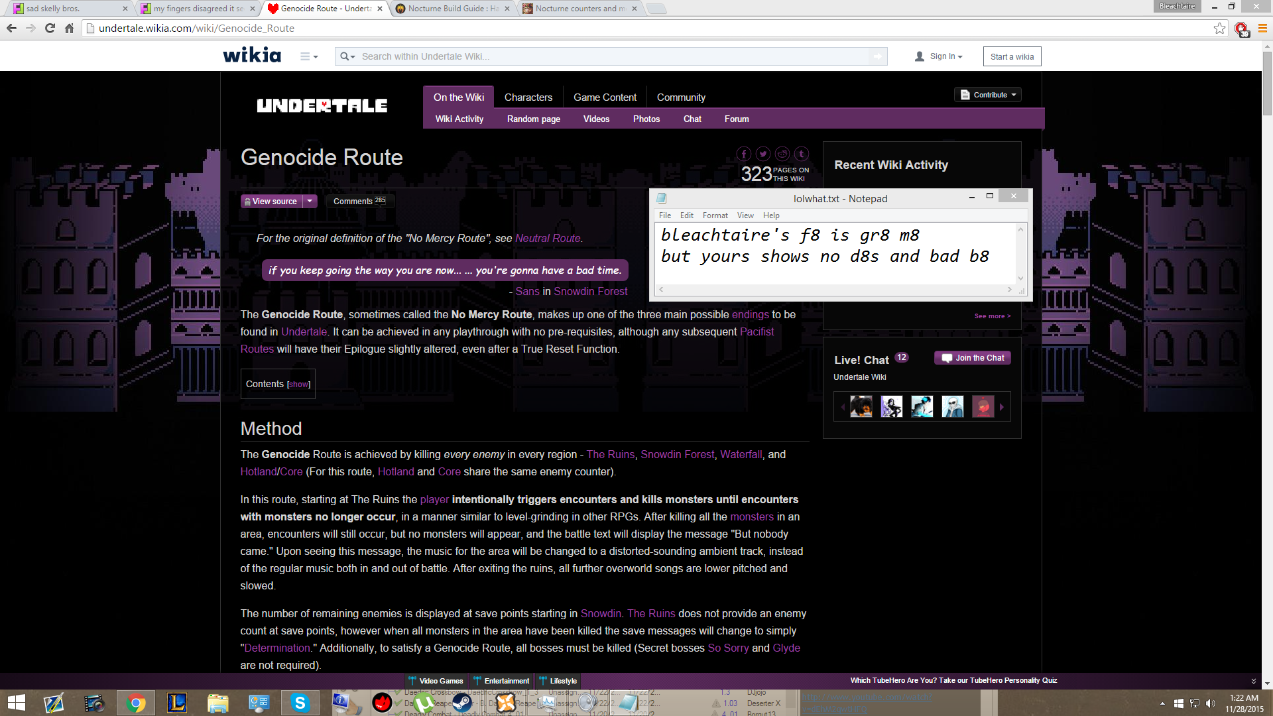Click the Twitter share icon

pyautogui.click(x=763, y=154)
